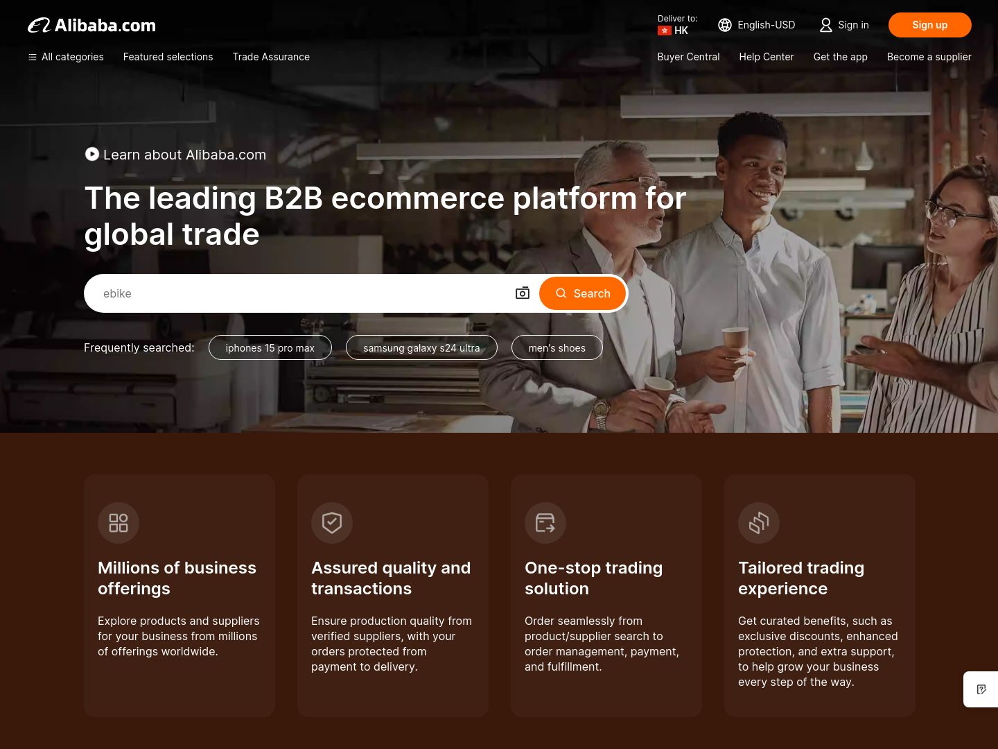Click the orange Search button
The height and width of the screenshot is (749, 998).
point(582,293)
